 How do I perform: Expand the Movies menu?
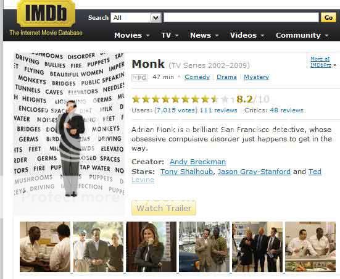132,35
